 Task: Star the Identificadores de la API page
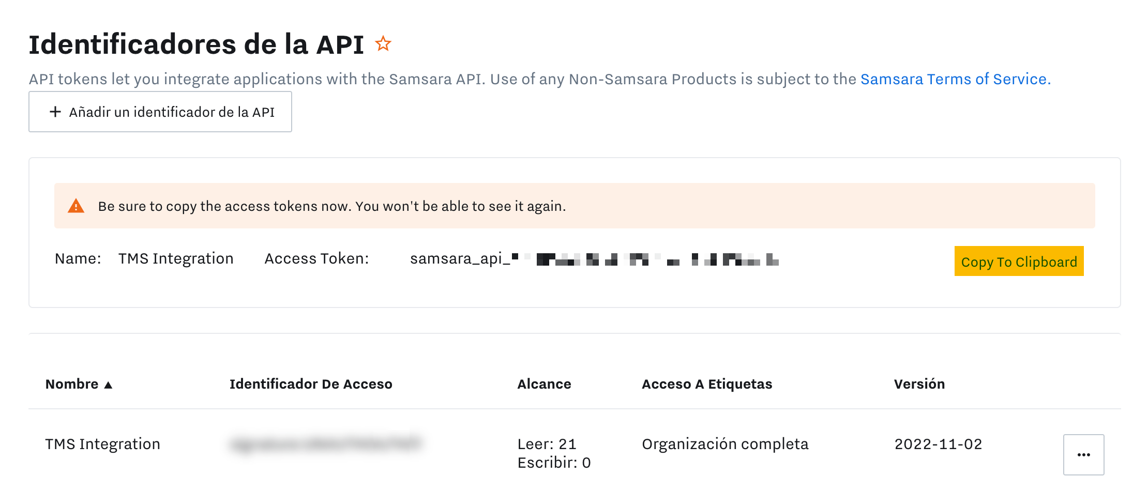tap(383, 43)
